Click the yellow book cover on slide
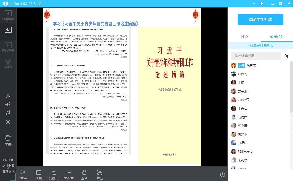293x181 pixels. tap(169, 95)
